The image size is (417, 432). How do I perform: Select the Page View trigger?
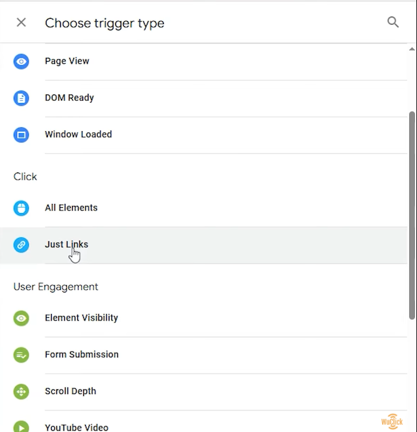(x=204, y=61)
